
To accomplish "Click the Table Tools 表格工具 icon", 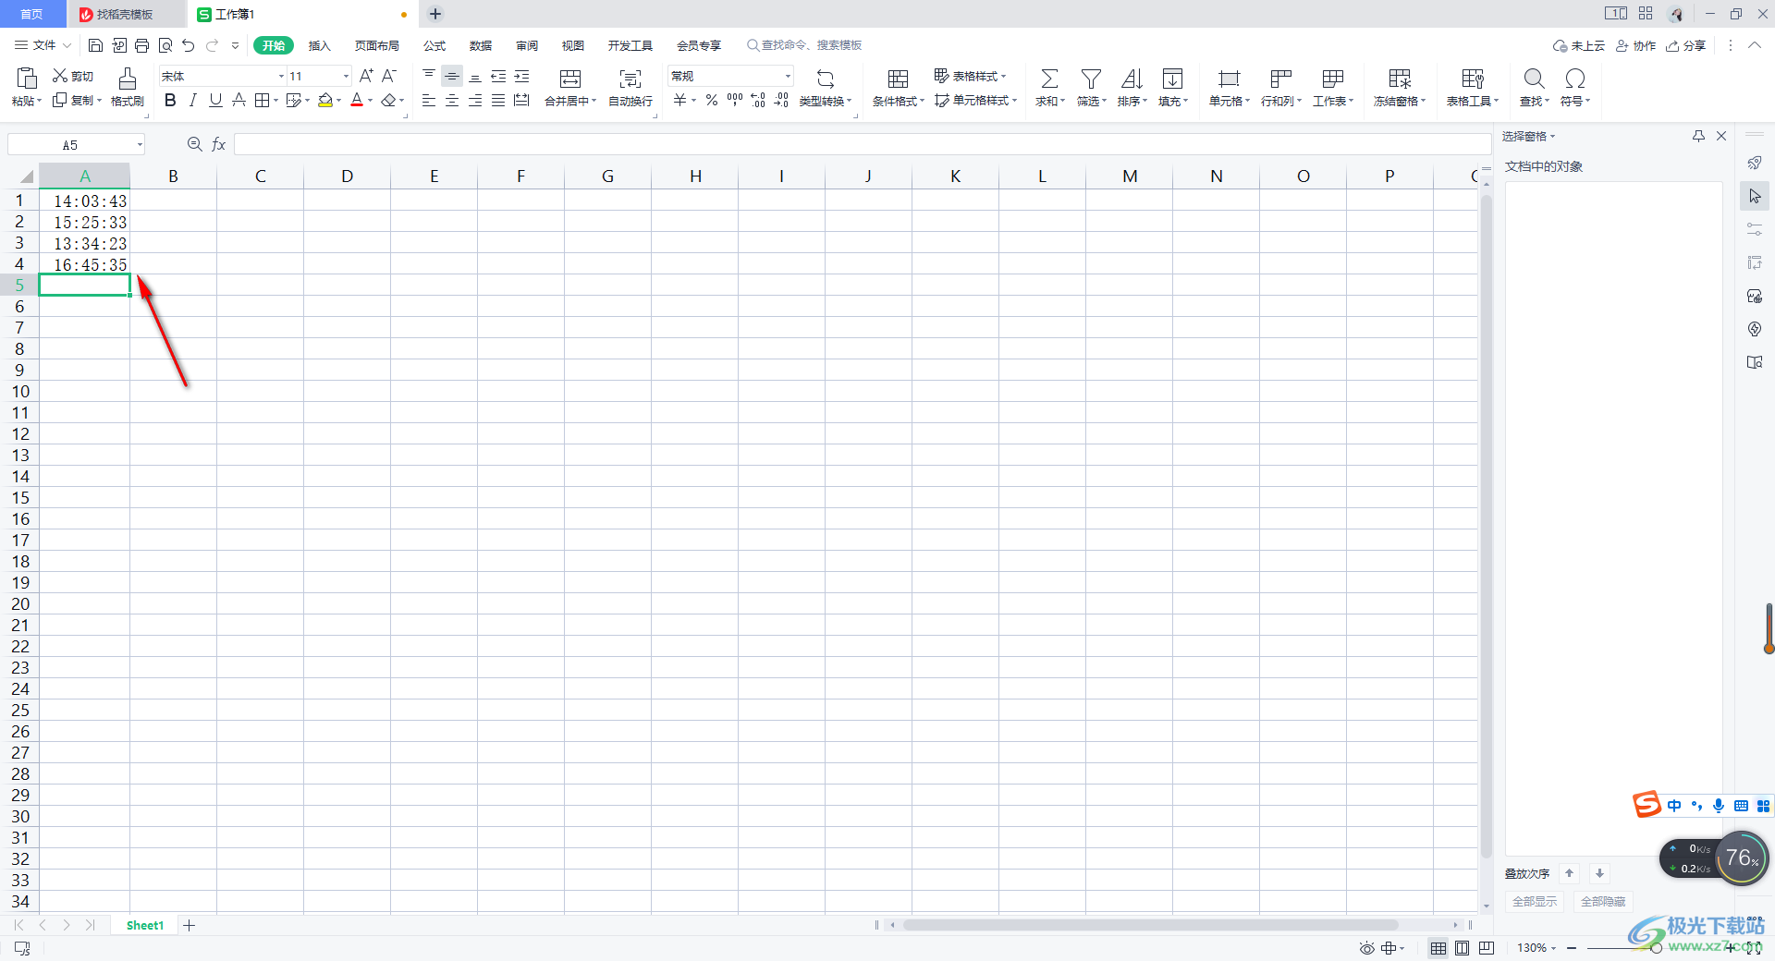I will [x=1472, y=79].
